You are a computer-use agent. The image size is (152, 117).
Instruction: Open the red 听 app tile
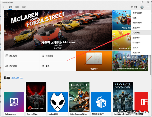tap(141, 102)
